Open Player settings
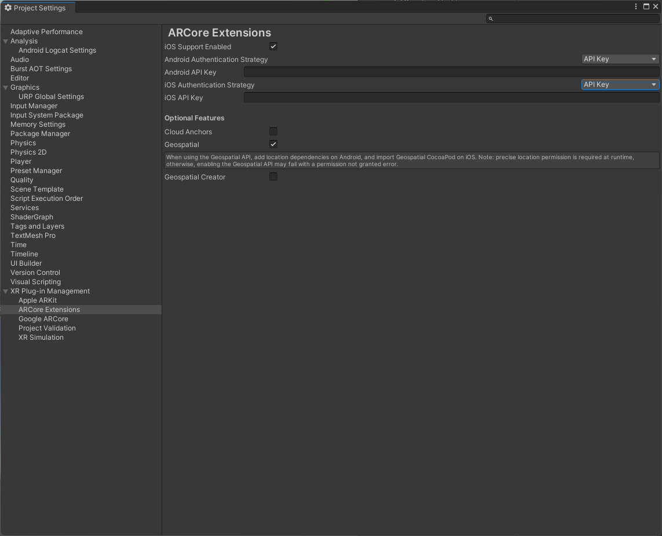 click(21, 161)
